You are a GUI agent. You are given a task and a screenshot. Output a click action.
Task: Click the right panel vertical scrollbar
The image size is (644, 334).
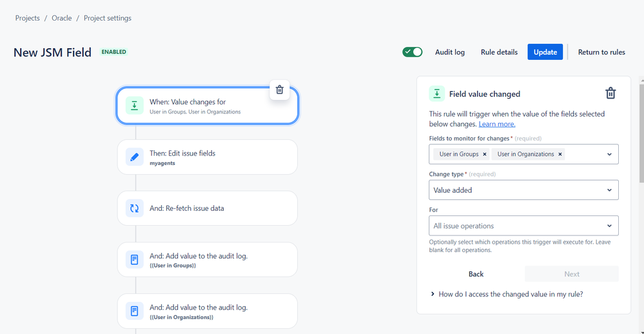tap(641, 132)
